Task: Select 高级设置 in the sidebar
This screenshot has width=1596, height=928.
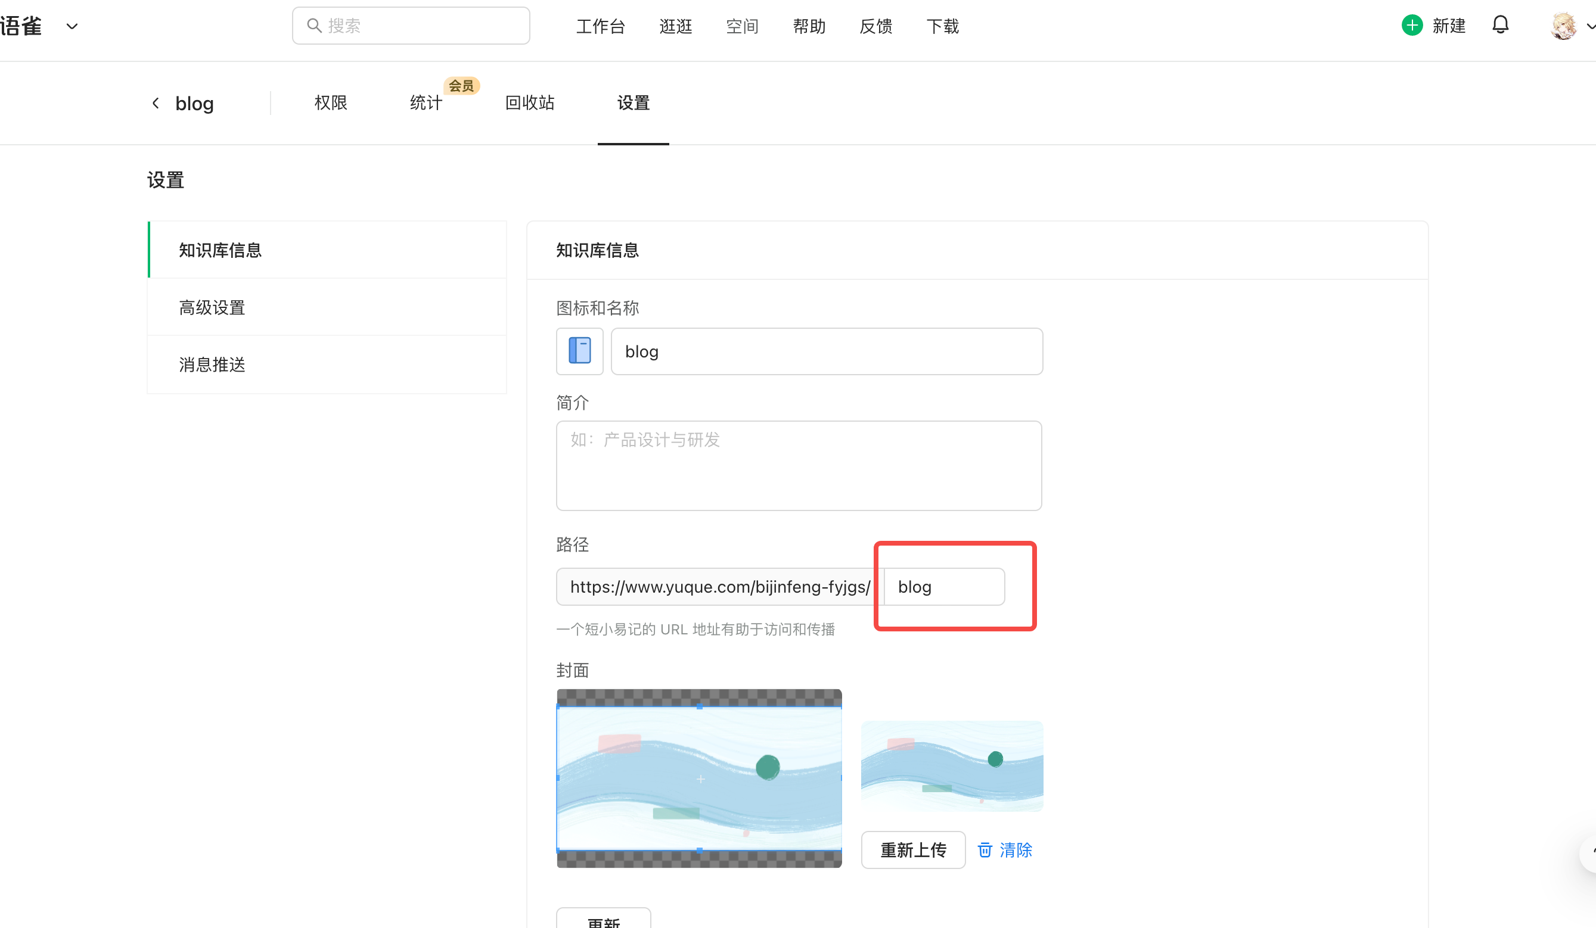Action: (x=212, y=307)
